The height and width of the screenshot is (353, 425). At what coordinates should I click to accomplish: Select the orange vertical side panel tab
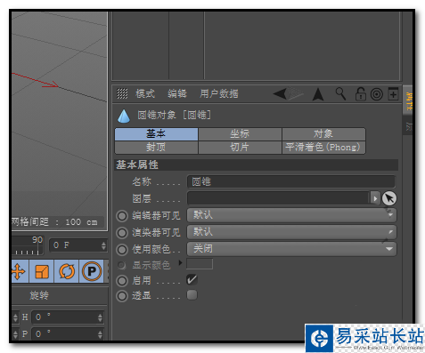(x=408, y=100)
